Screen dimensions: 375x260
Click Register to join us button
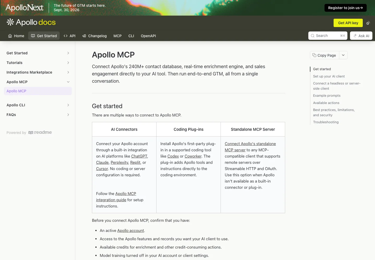click(x=345, y=8)
